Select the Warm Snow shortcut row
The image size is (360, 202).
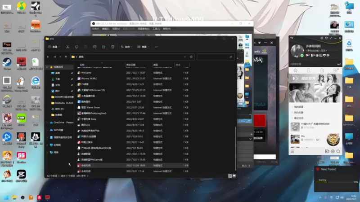[133, 107]
